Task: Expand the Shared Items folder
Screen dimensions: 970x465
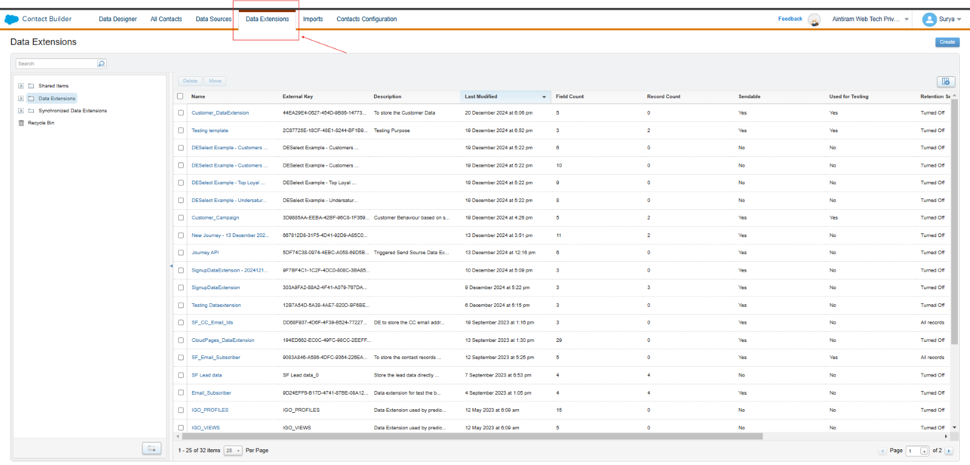Action: coord(21,86)
